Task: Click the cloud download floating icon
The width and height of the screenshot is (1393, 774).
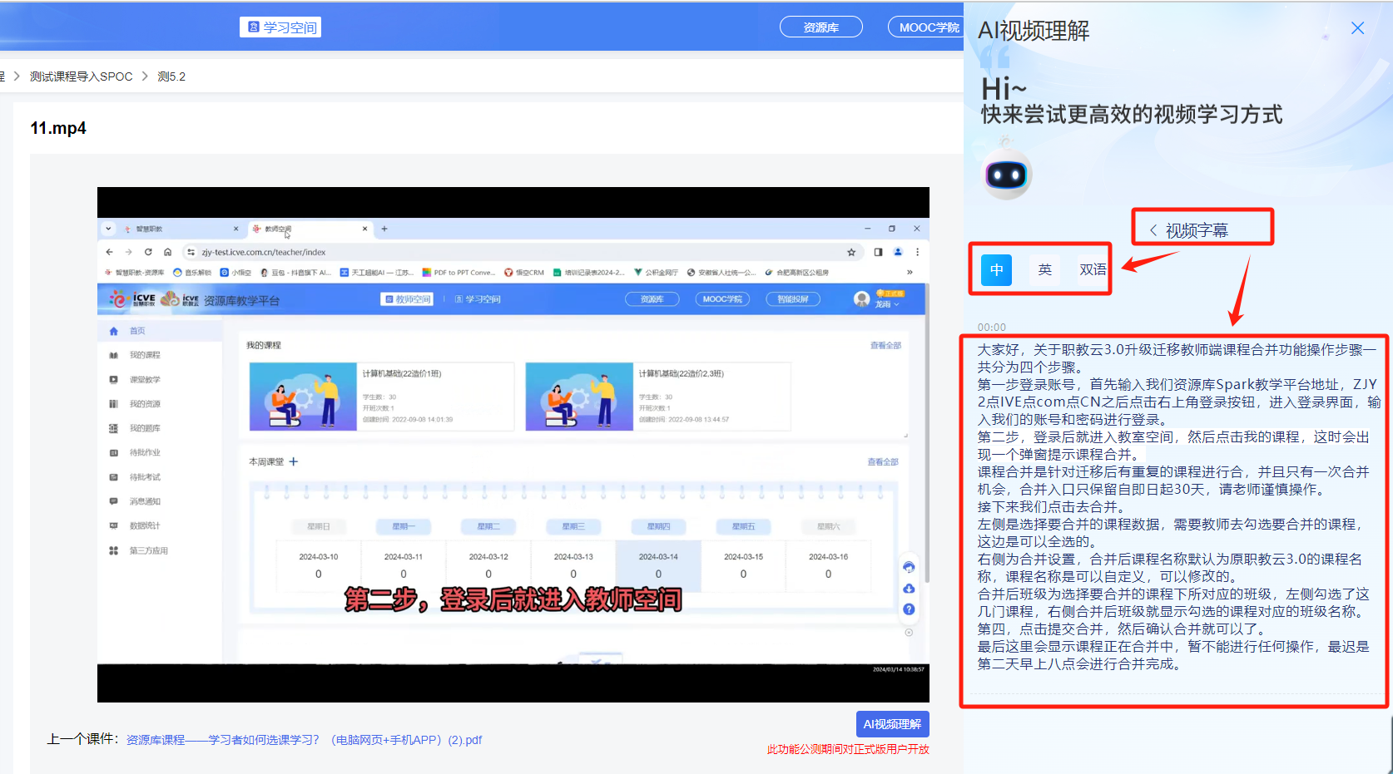Action: click(909, 588)
